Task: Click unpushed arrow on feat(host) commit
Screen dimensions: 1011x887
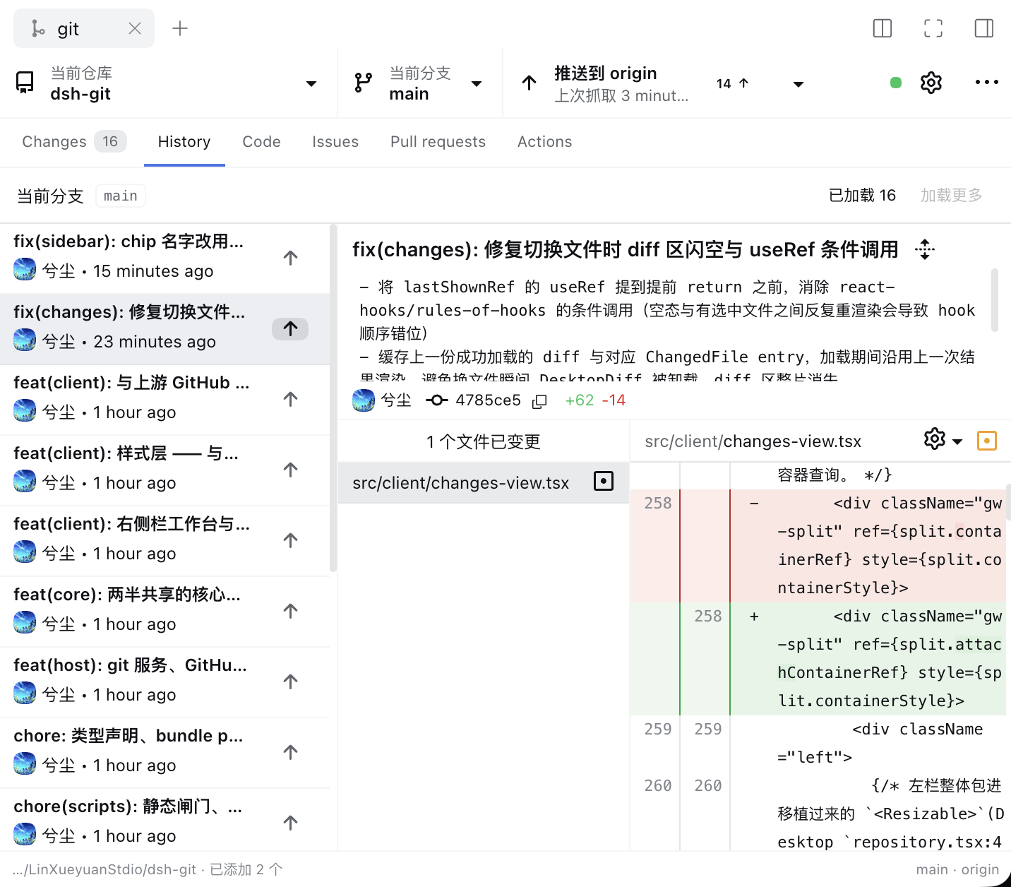Action: 290,681
